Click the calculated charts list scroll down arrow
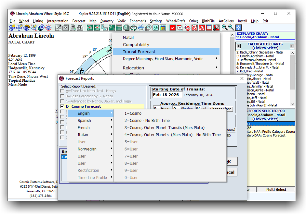Viewport: 306px width, 214px height. point(292,104)
